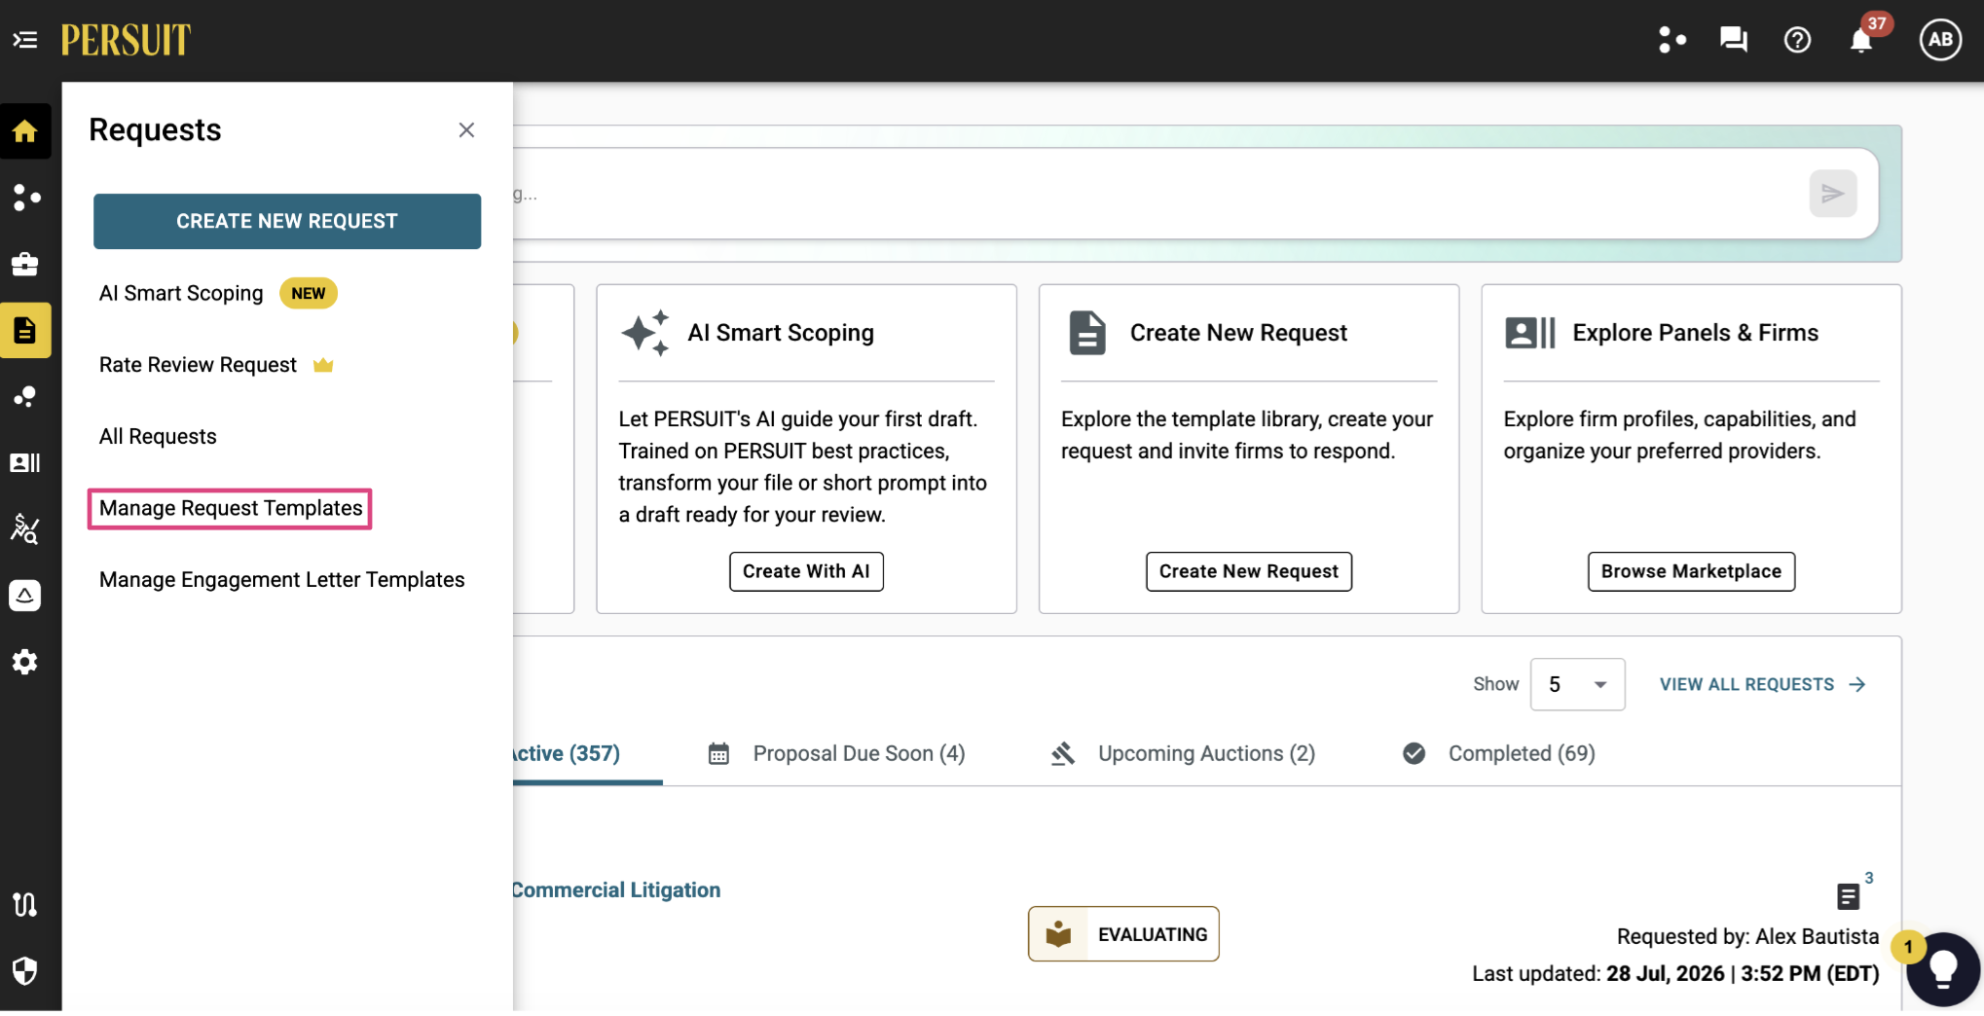Click the NEW badge beside AI Smart Scoping
Image resolution: width=1984 pixels, height=1016 pixels.
click(309, 293)
